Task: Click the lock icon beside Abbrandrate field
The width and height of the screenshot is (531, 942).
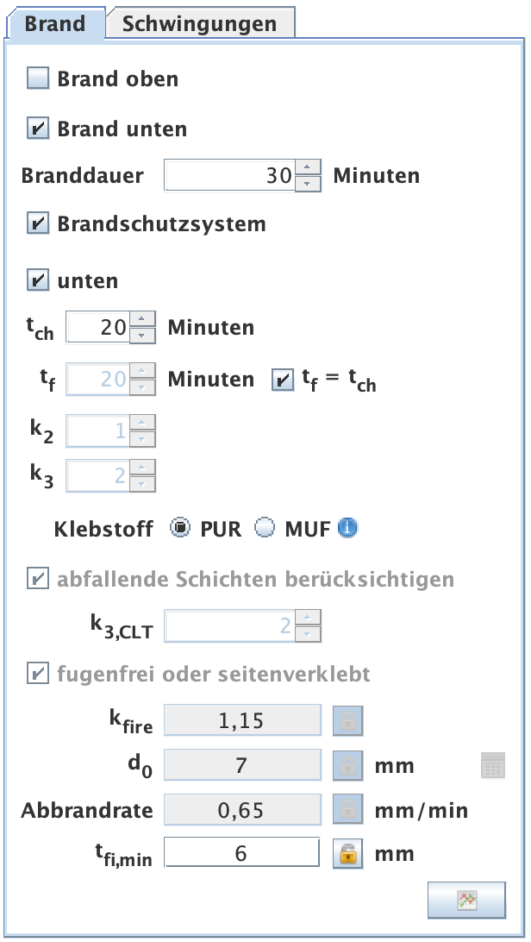Action: point(348,810)
